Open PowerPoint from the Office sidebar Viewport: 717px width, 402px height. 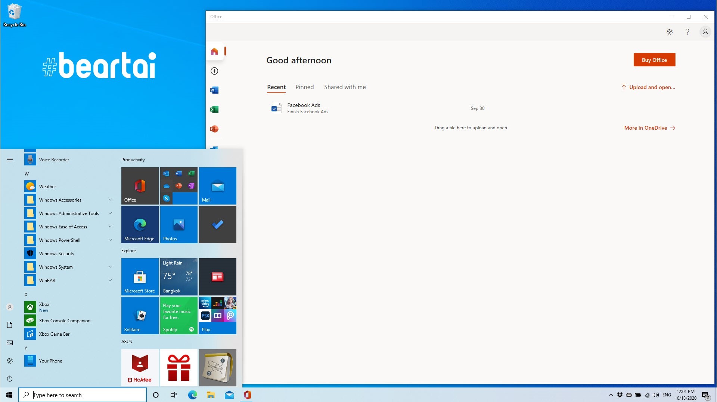click(x=214, y=129)
